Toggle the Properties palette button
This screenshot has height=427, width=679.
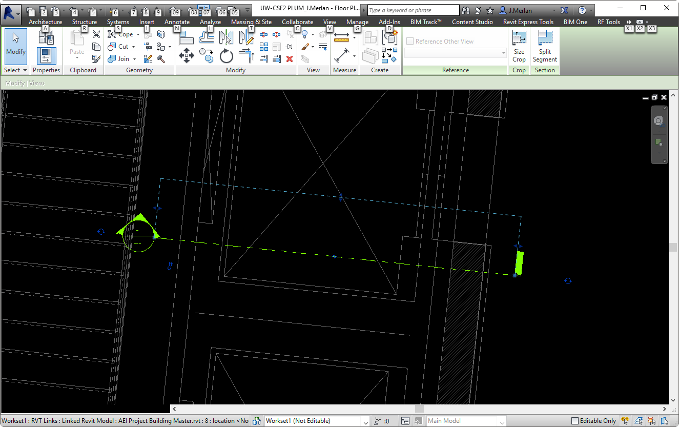47,55
